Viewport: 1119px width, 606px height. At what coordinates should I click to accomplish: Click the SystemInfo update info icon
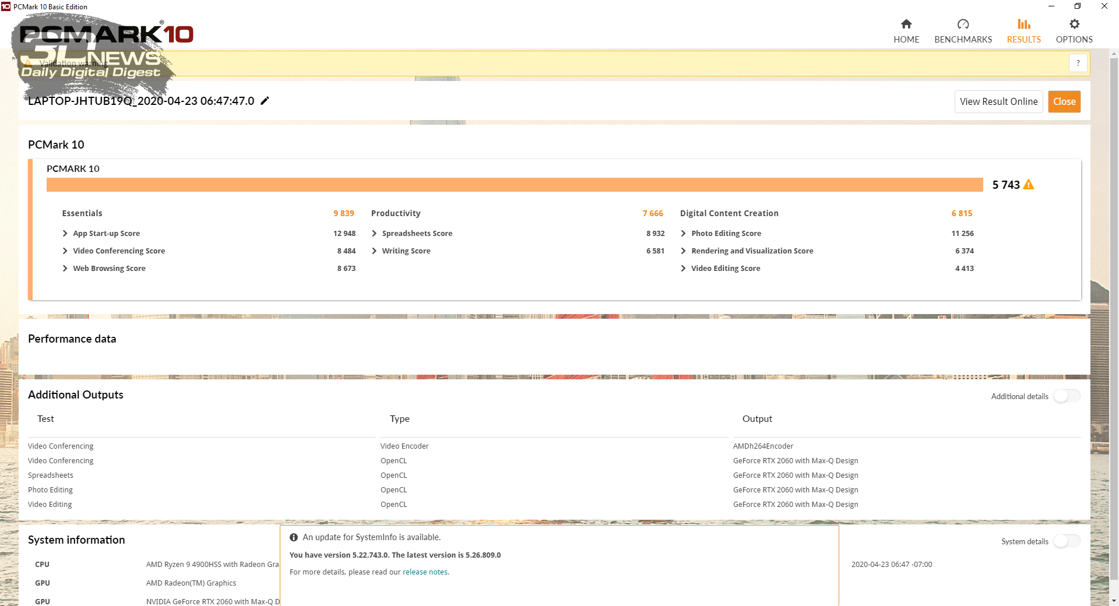pos(294,537)
